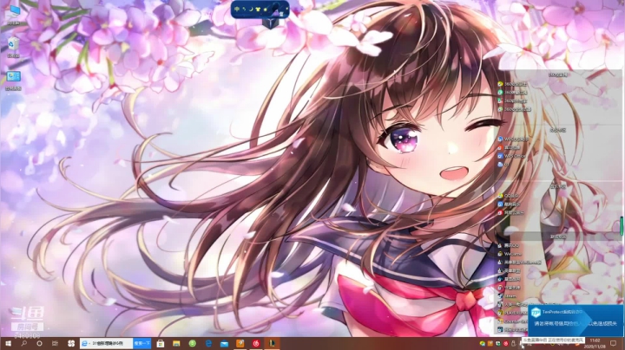Click the white pinwheel taskbar icon

[x=71, y=343]
